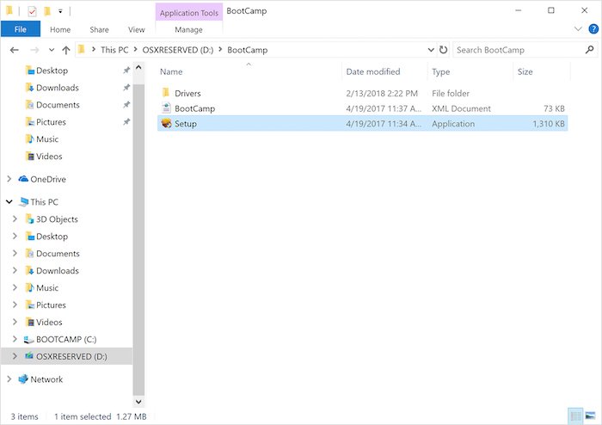This screenshot has height=425, width=602.
Task: Expand the ribbon with the chevron
Action: point(578,28)
